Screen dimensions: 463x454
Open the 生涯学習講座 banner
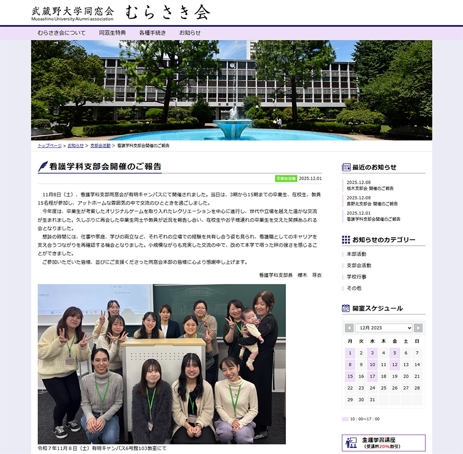pos(383,443)
